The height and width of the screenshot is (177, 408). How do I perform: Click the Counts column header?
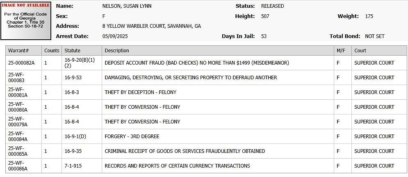pos(52,51)
